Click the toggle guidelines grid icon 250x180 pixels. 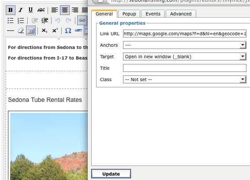pos(31,30)
